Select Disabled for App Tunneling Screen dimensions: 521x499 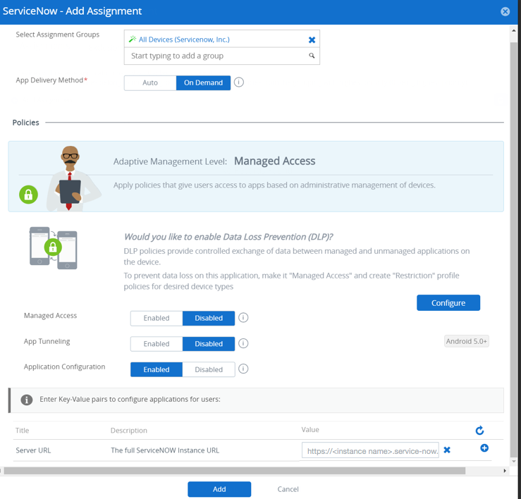tap(209, 344)
